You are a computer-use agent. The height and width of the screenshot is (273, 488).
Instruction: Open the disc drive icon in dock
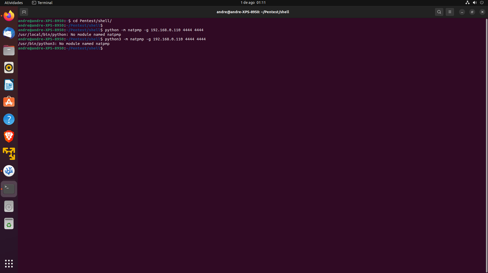point(9,207)
